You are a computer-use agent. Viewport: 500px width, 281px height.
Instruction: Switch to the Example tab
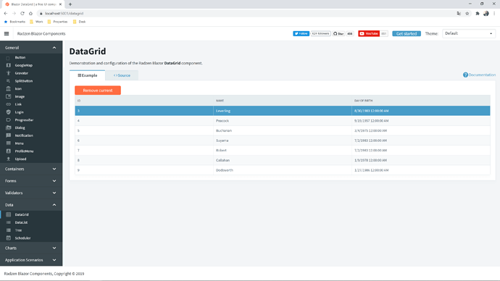point(88,75)
